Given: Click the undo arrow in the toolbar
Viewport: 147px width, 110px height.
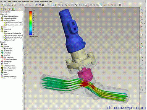Looking at the screenshot, I should (x=20, y=5).
